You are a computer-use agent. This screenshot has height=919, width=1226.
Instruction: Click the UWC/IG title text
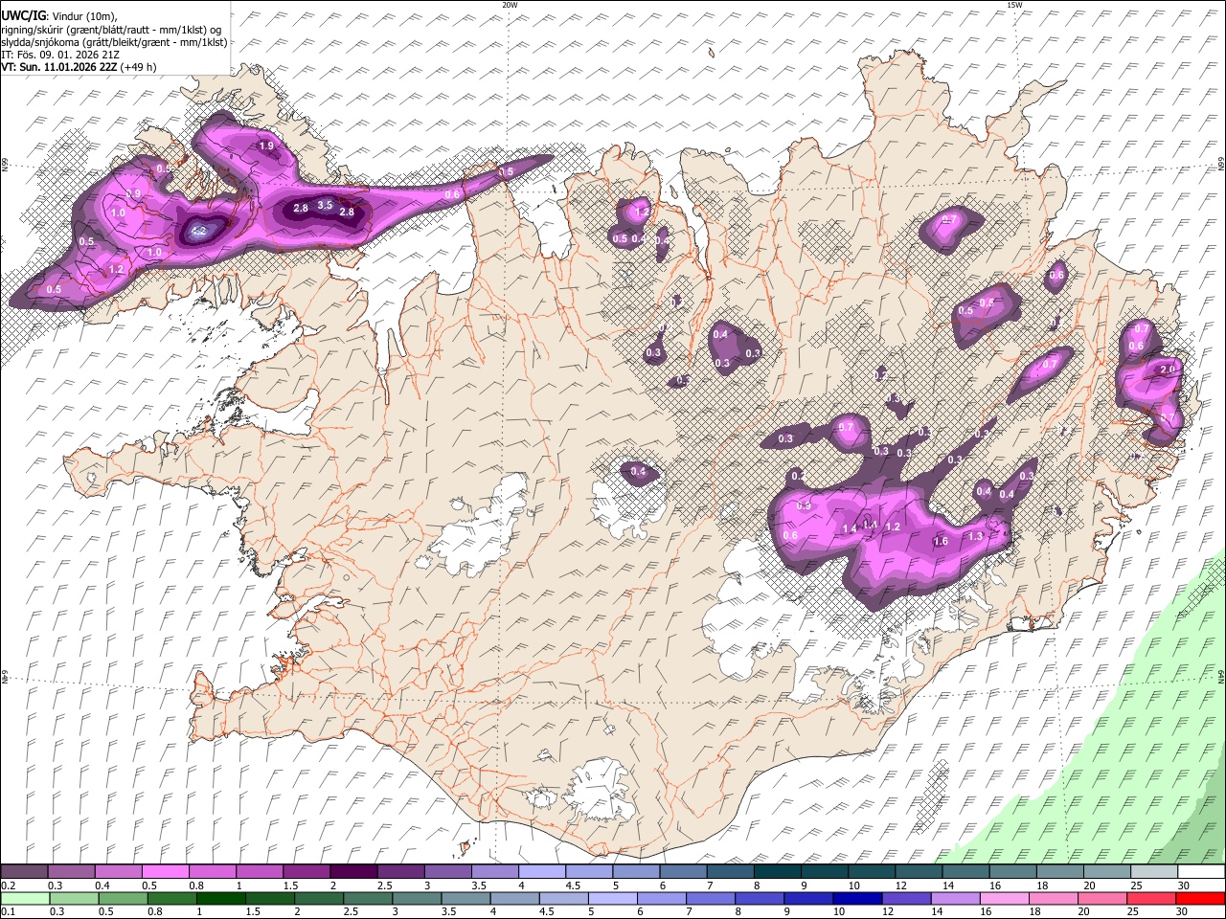[23, 16]
